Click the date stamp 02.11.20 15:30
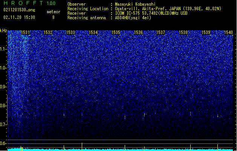The height and width of the screenshot is (151, 237). (19, 17)
